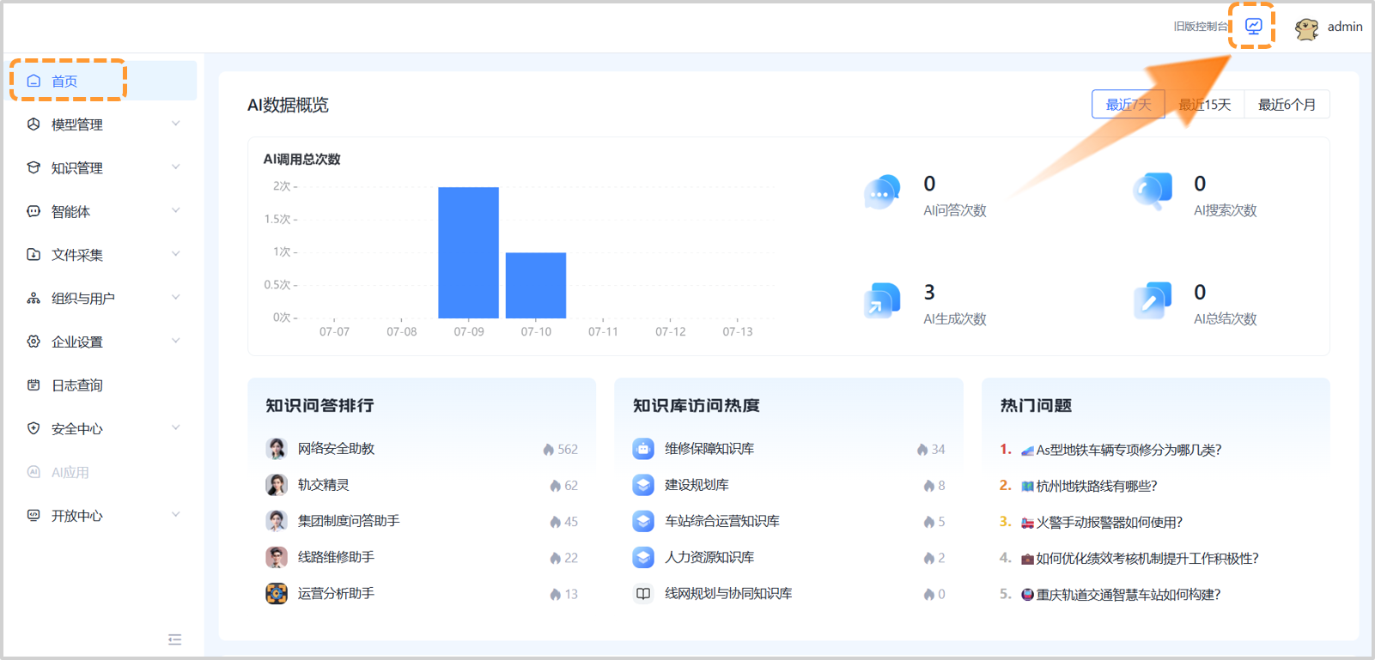Click the 建设规划库 layers icon
The image size is (1375, 660).
[643, 485]
